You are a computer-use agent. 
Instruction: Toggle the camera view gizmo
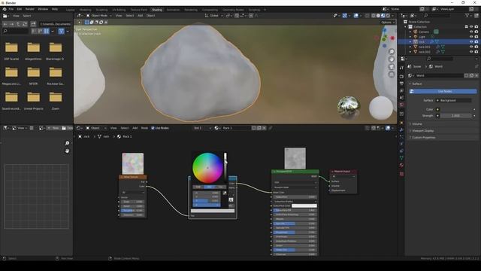tap(392, 67)
